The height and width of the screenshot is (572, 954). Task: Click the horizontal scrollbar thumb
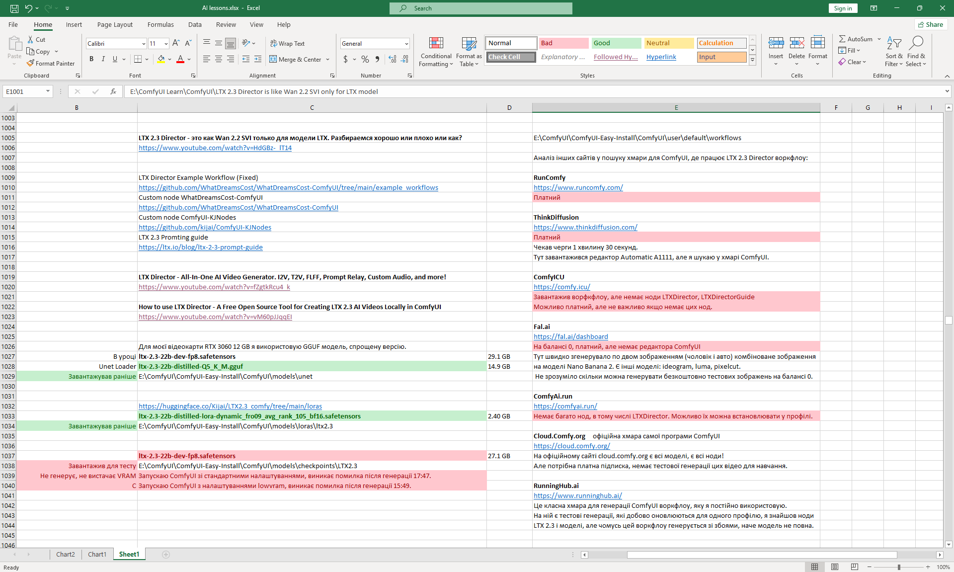click(762, 555)
